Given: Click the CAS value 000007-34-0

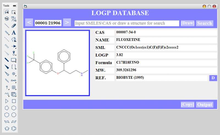Looking at the screenshot, I should click(x=126, y=32).
